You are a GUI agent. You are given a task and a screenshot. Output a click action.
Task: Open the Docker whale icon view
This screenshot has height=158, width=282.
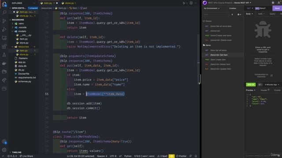4,63
